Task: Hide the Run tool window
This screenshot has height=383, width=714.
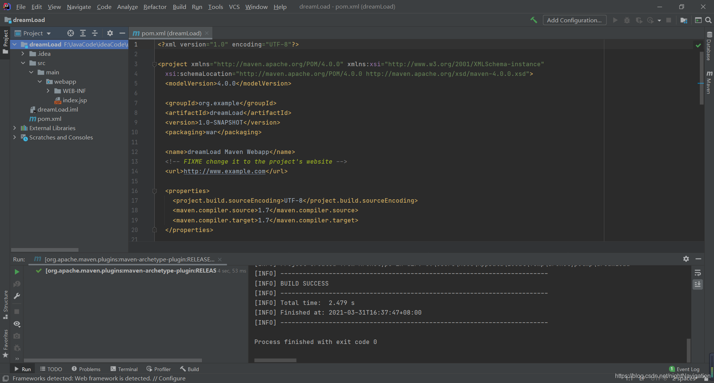Action: 698,259
